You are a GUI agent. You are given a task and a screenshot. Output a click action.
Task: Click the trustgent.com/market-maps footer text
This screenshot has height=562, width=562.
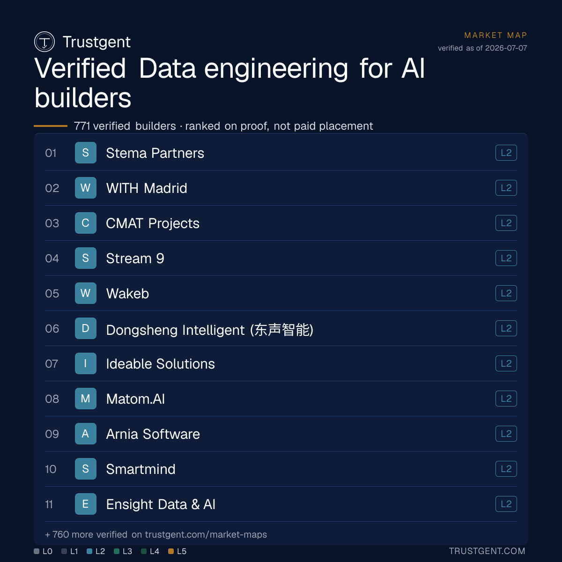pyautogui.click(x=206, y=534)
